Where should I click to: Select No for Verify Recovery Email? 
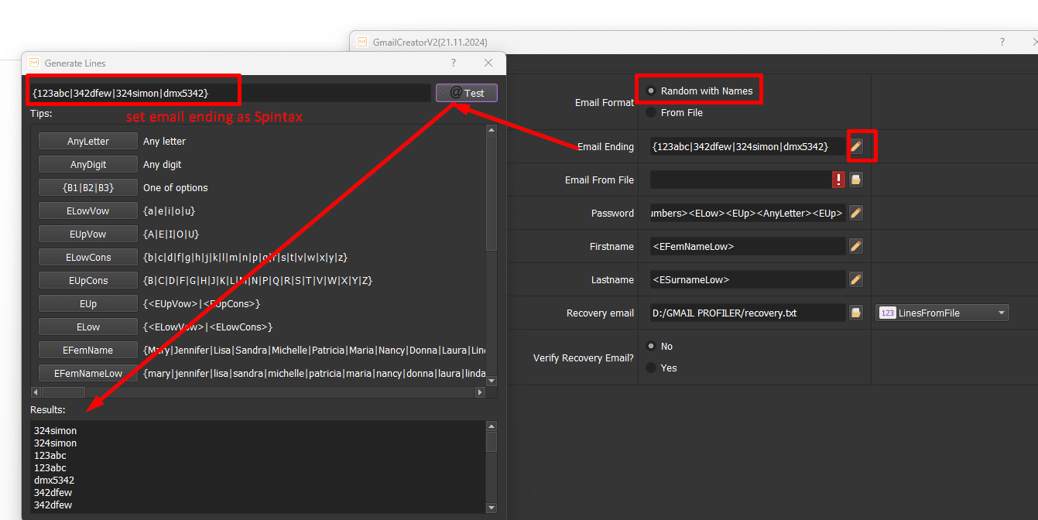click(659, 346)
